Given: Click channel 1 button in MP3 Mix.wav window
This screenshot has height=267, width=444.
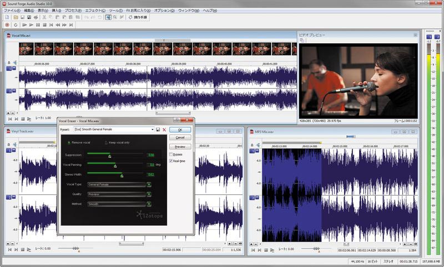Looking at the screenshot, I should [252, 151].
